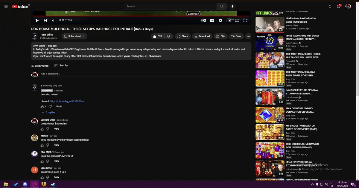
Task: Enter fullscreen mode
Action: coord(245,20)
